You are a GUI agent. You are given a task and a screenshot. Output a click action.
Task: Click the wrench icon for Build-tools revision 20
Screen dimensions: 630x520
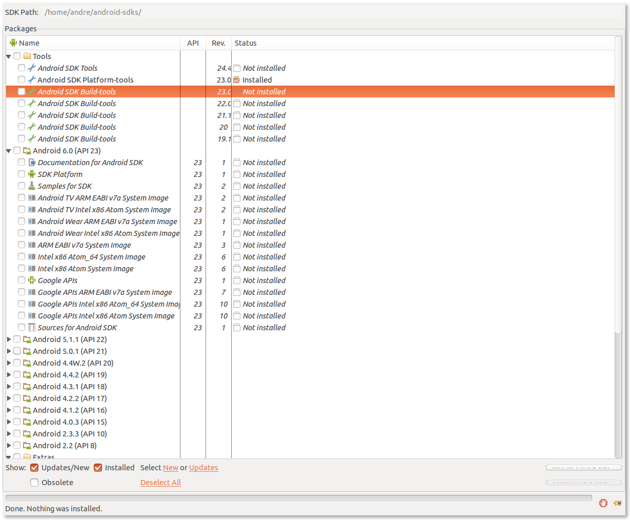(32, 127)
